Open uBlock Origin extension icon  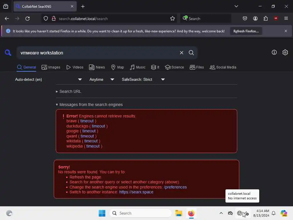pyautogui.click(x=276, y=18)
